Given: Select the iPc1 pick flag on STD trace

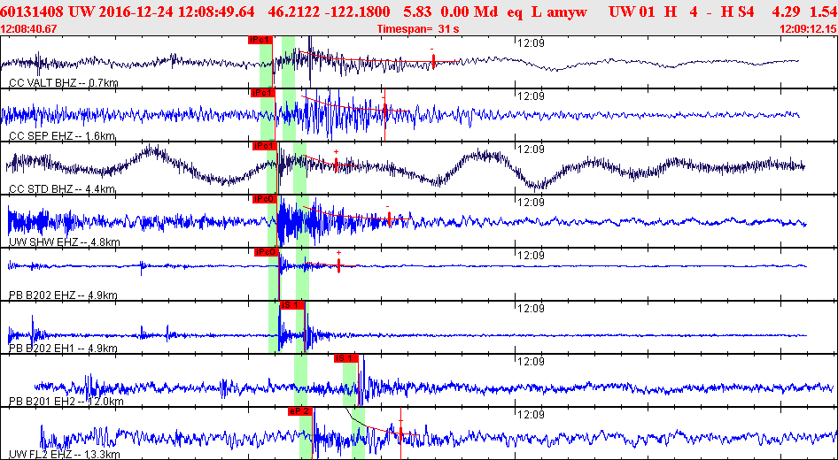Looking at the screenshot, I should (265, 146).
